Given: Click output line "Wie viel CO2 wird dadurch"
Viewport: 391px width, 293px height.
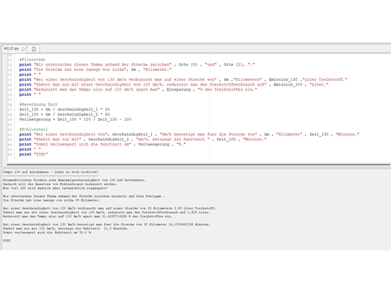Looking at the screenshot, I should pos(56,188).
